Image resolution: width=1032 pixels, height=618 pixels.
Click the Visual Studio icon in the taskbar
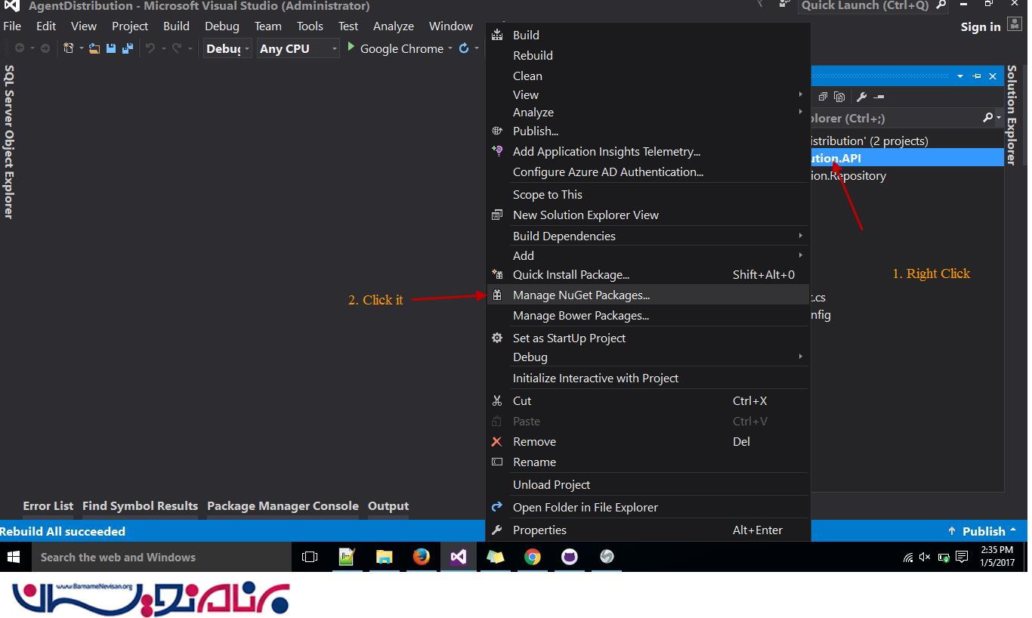[458, 557]
